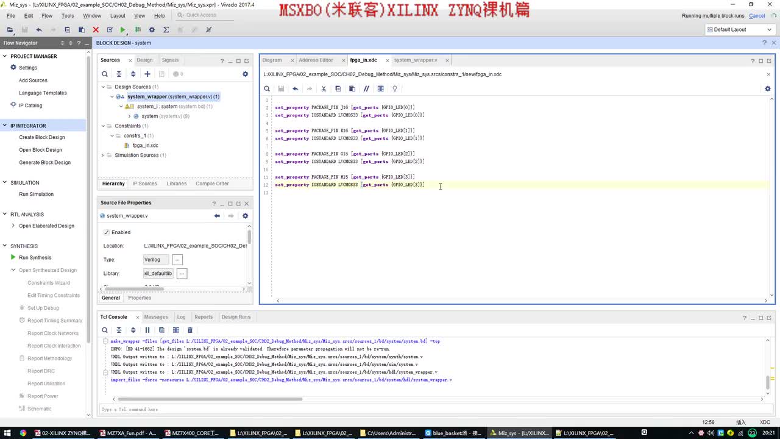Open the File menu

tap(11, 16)
